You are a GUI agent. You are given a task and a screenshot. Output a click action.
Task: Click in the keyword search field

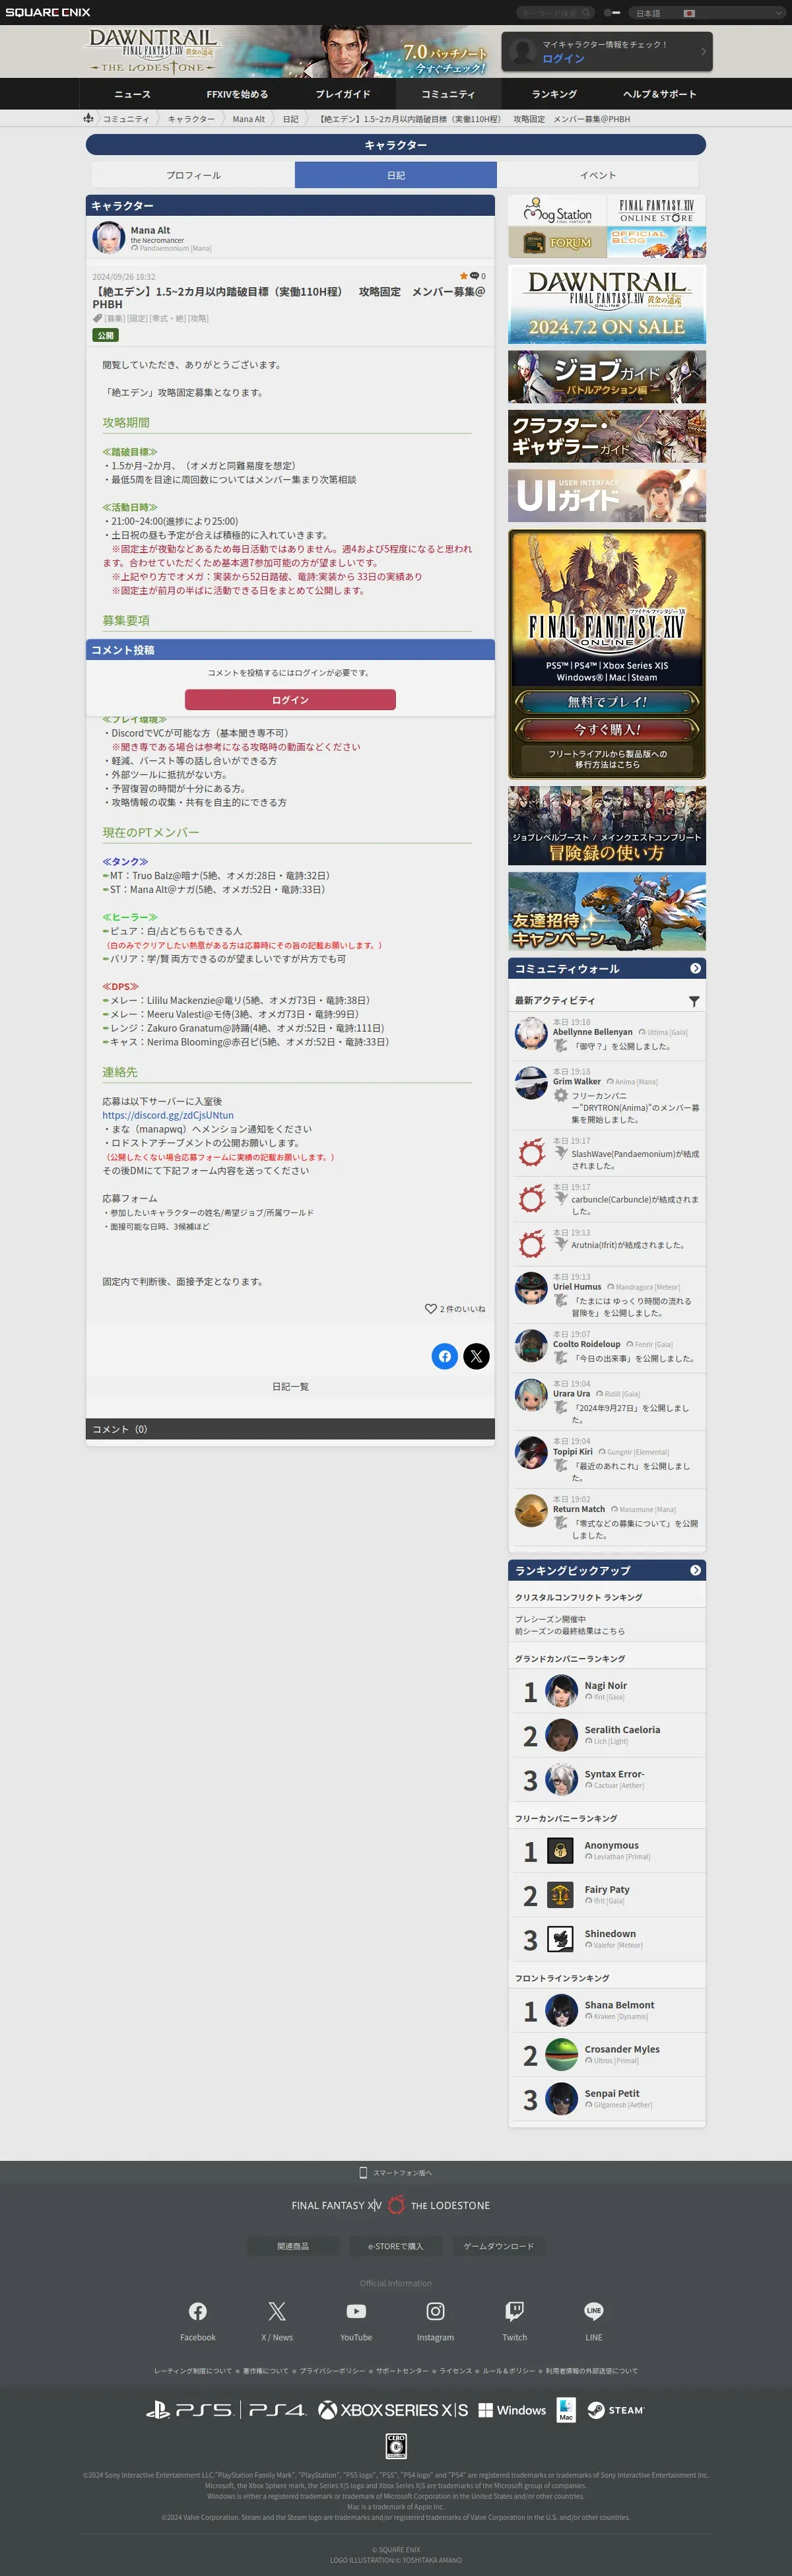tap(548, 13)
